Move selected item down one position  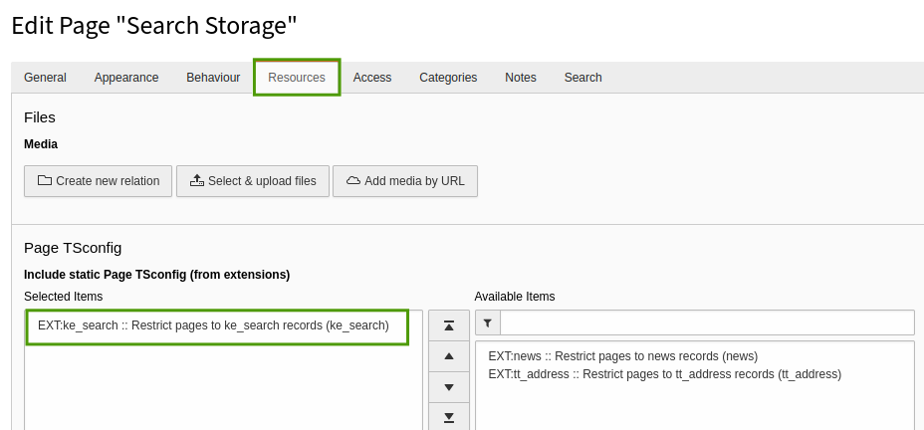click(x=448, y=387)
